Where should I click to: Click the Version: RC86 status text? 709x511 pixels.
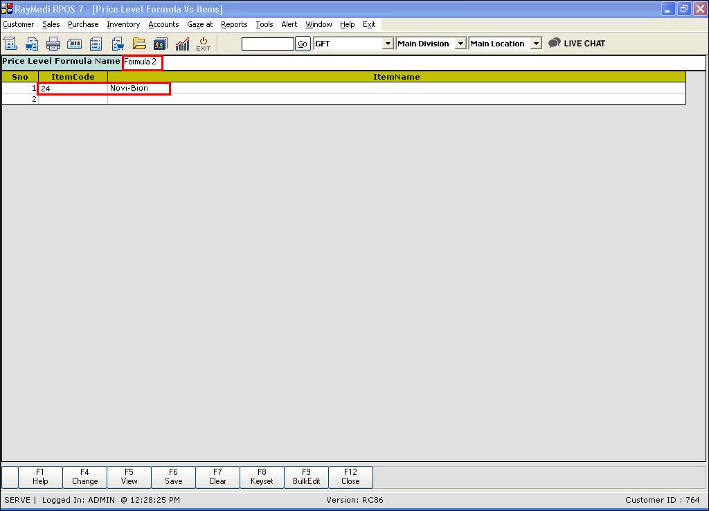354,500
